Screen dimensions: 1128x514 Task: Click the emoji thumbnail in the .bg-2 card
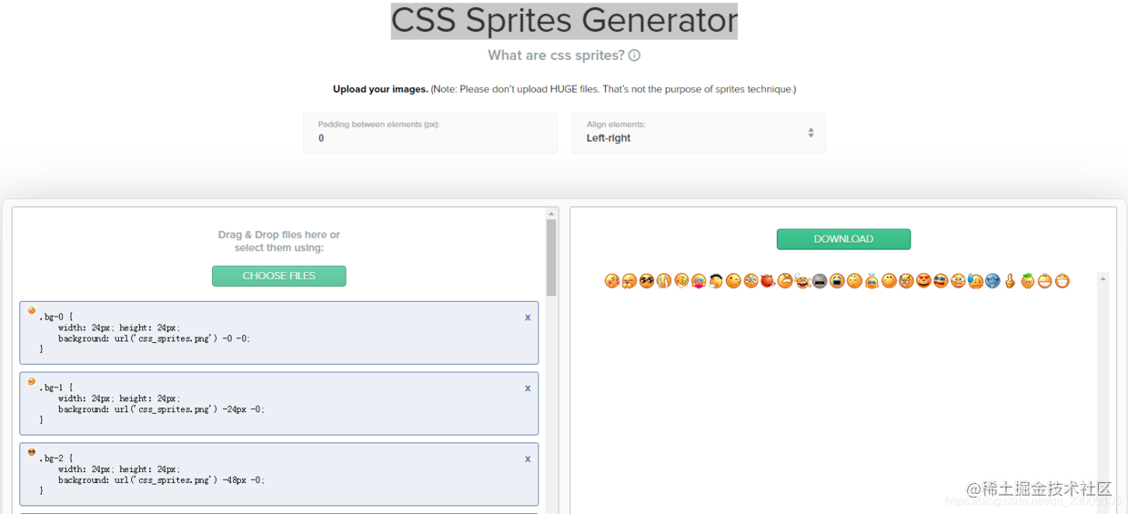32,452
